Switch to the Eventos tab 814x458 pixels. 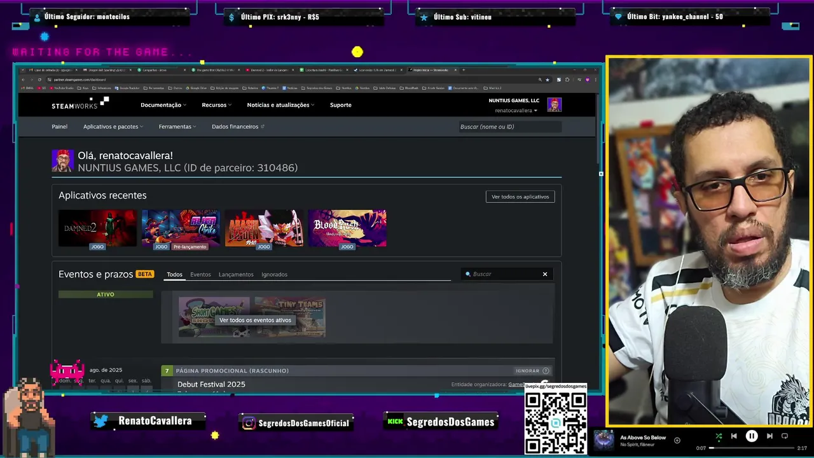(200, 275)
